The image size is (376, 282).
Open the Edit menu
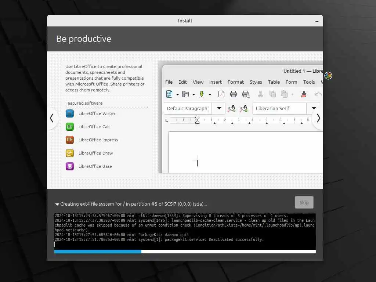tap(182, 82)
